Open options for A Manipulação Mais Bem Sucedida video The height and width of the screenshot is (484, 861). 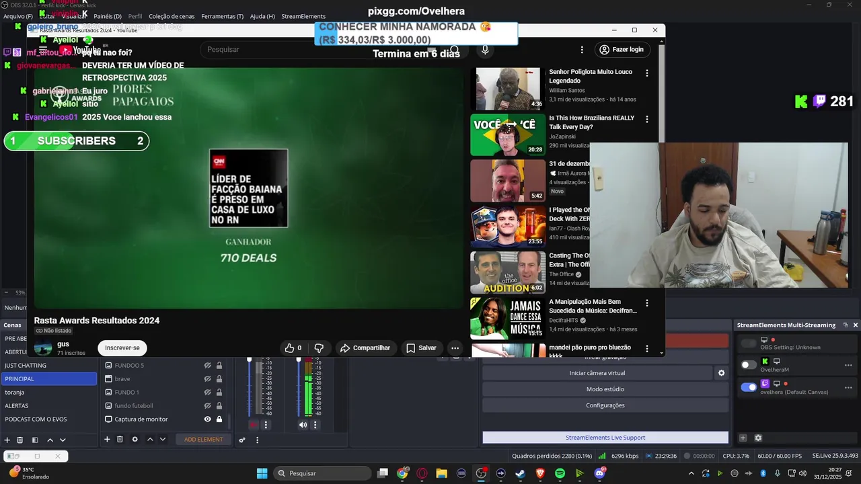pos(647,303)
